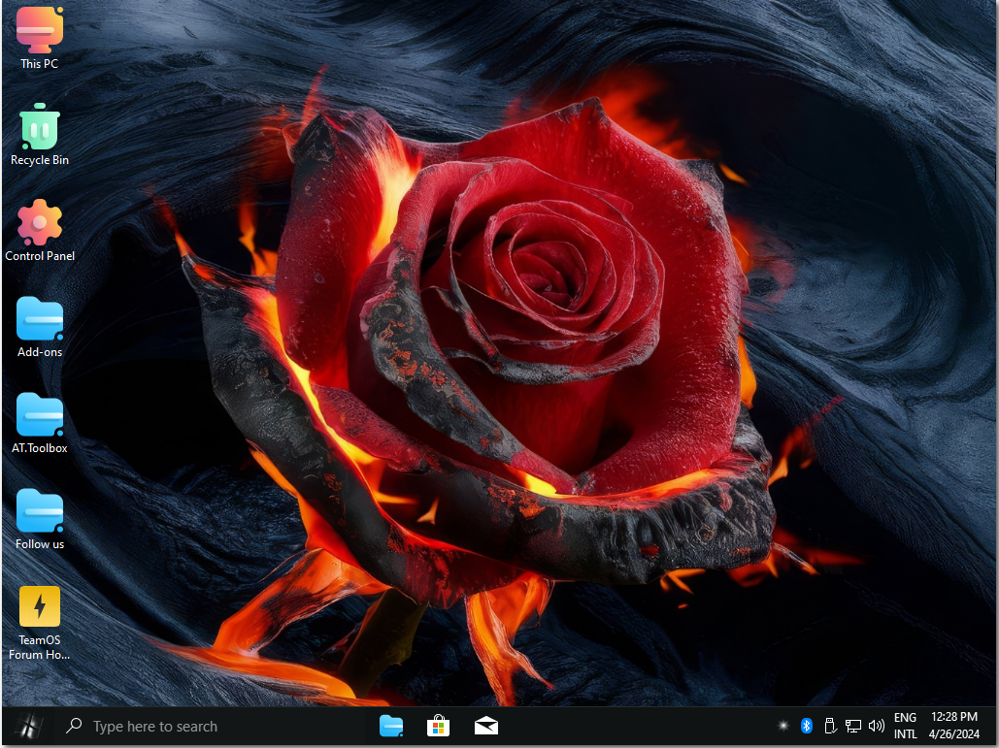Click the Safely Remove Hardware tray icon
The height and width of the screenshot is (748, 999).
[x=830, y=726]
